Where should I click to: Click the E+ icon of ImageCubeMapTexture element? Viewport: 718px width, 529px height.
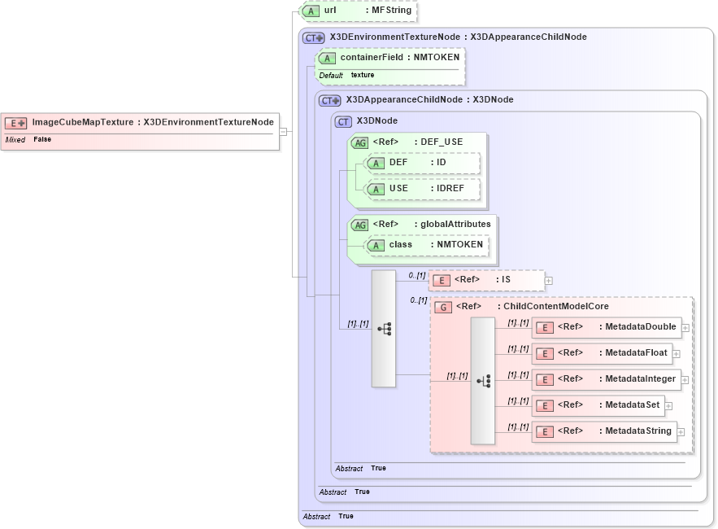15,123
